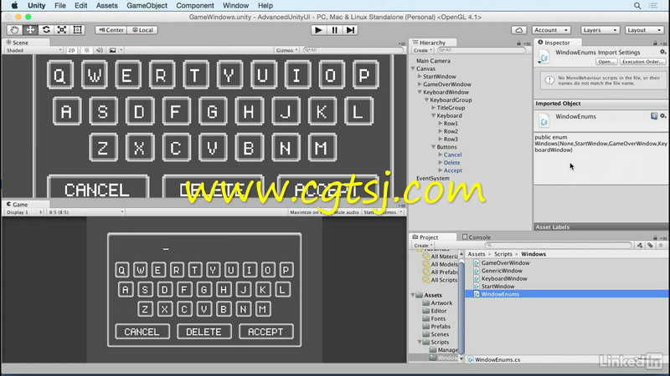The height and width of the screenshot is (376, 670).
Task: Expand the TitleGroup object
Action: 433,108
